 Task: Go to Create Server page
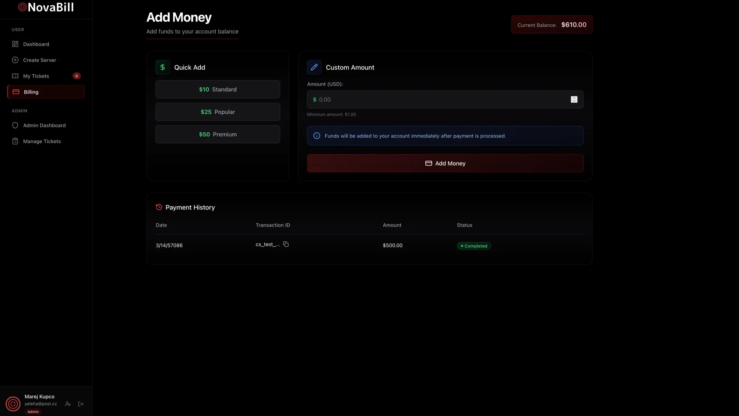click(x=39, y=60)
